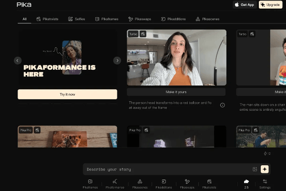Click the Try it now button

click(68, 95)
